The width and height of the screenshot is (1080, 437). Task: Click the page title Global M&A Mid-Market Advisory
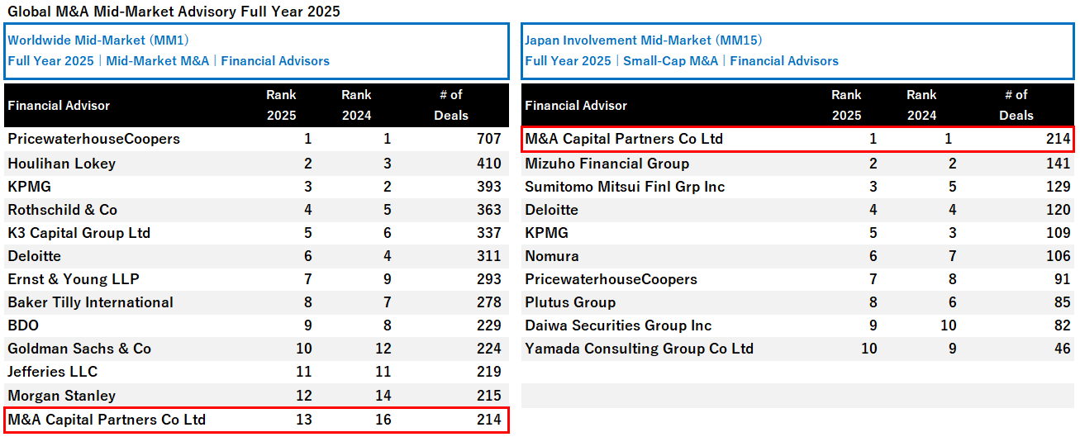174,12
